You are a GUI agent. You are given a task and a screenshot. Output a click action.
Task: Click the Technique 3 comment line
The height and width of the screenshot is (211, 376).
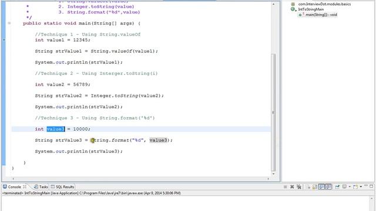click(x=95, y=118)
